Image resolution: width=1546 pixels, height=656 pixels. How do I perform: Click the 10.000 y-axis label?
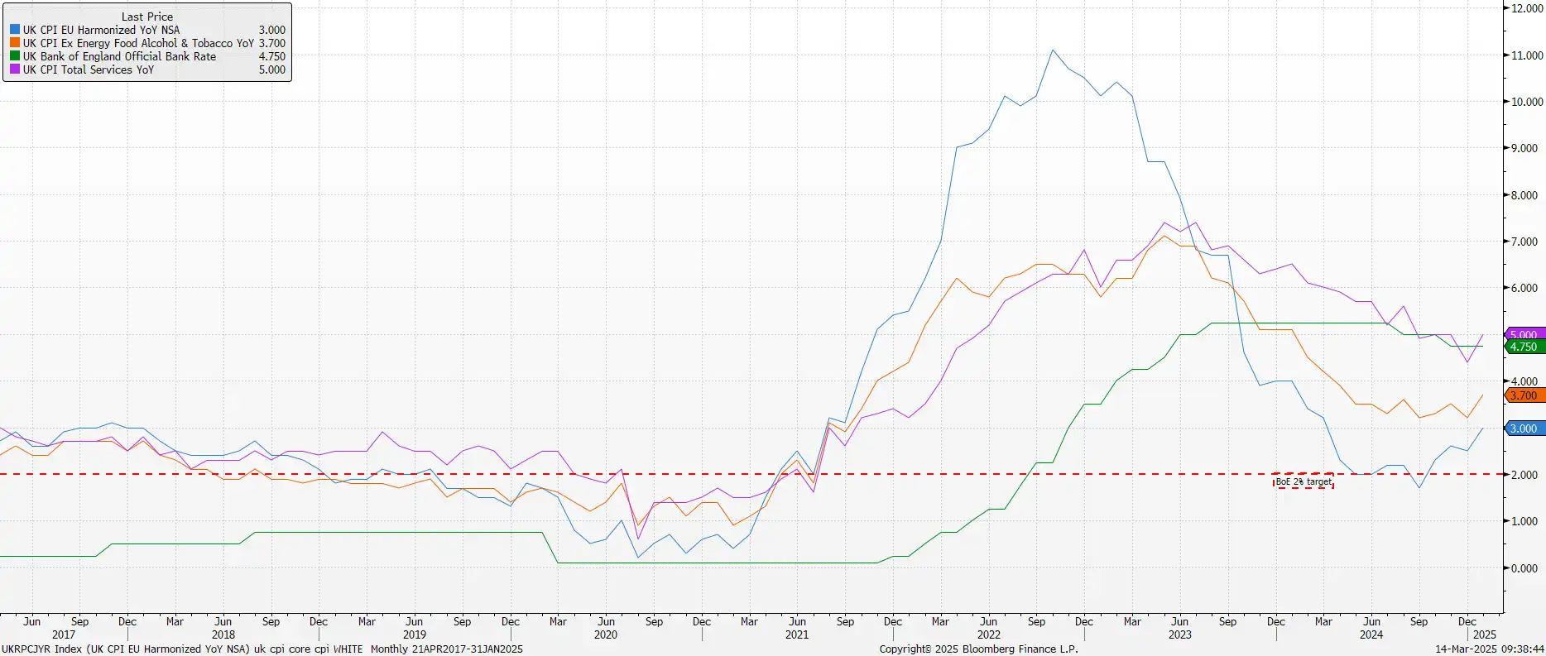pyautogui.click(x=1527, y=102)
